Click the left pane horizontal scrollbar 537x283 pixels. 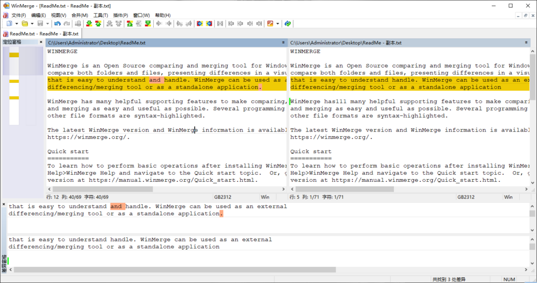coord(157,189)
